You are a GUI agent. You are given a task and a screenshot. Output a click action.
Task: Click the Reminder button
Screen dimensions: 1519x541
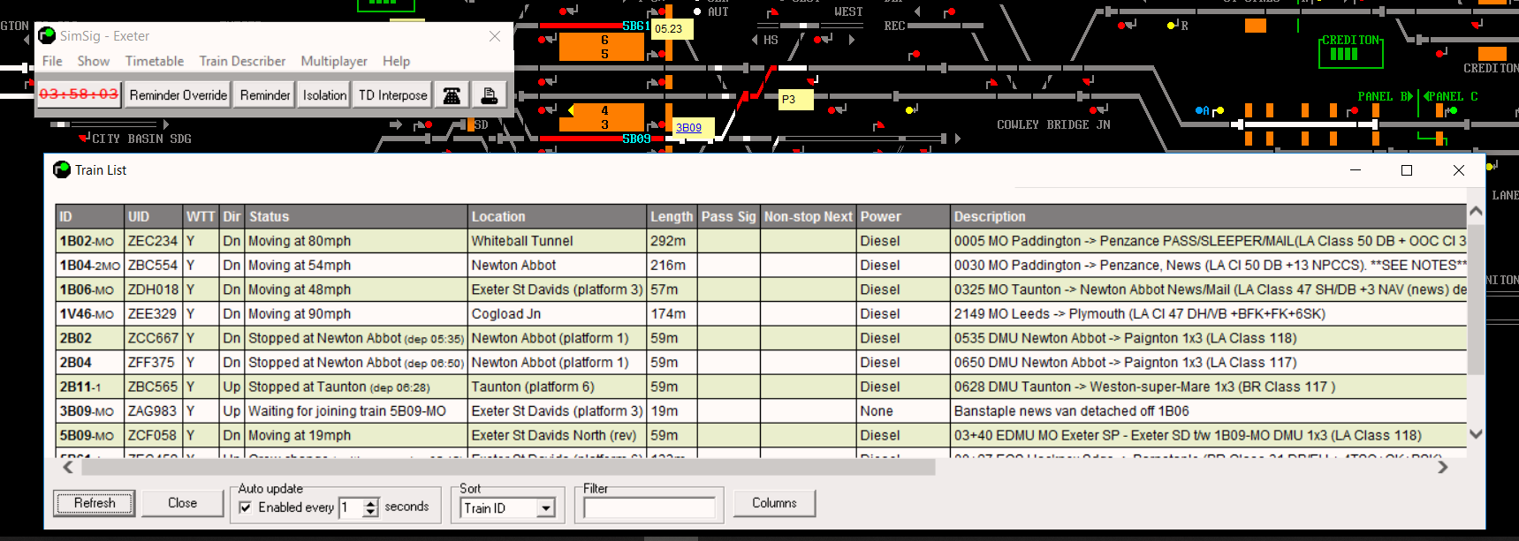[x=265, y=95]
